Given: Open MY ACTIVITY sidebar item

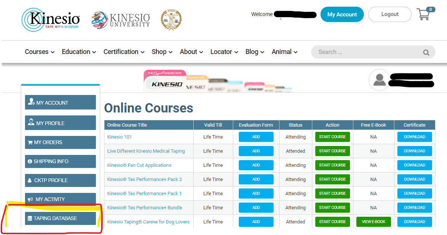Looking at the screenshot, I should coord(60,199).
